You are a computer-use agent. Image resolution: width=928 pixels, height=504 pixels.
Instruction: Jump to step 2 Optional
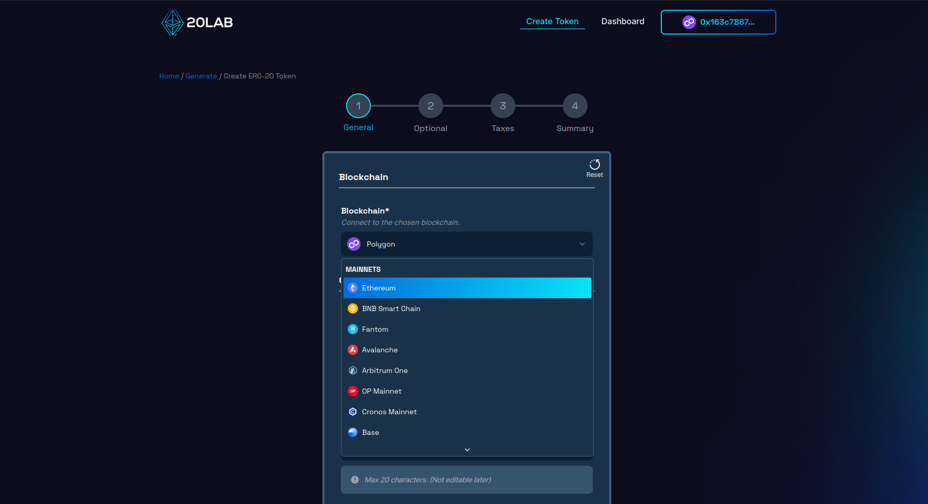pos(431,106)
